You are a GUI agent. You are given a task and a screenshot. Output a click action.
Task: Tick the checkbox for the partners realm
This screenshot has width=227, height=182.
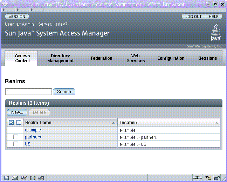coord(15,137)
